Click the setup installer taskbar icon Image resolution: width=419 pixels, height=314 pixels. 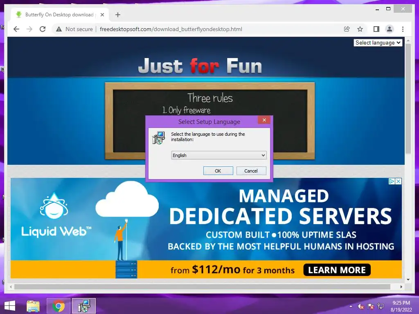point(84,306)
